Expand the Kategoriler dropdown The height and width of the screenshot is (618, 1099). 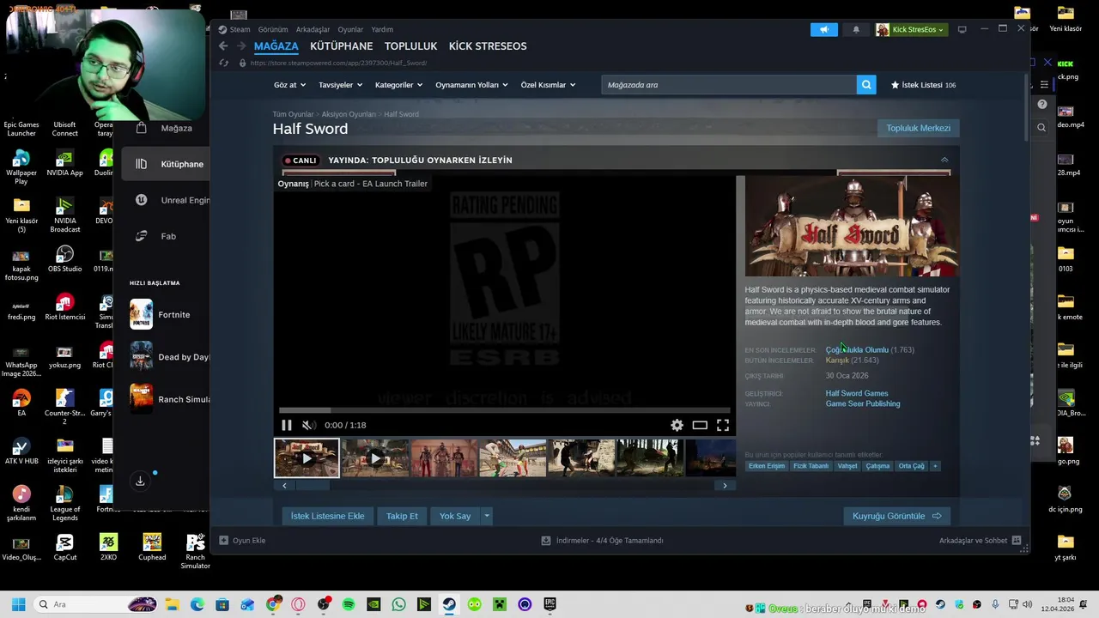pyautogui.click(x=398, y=85)
